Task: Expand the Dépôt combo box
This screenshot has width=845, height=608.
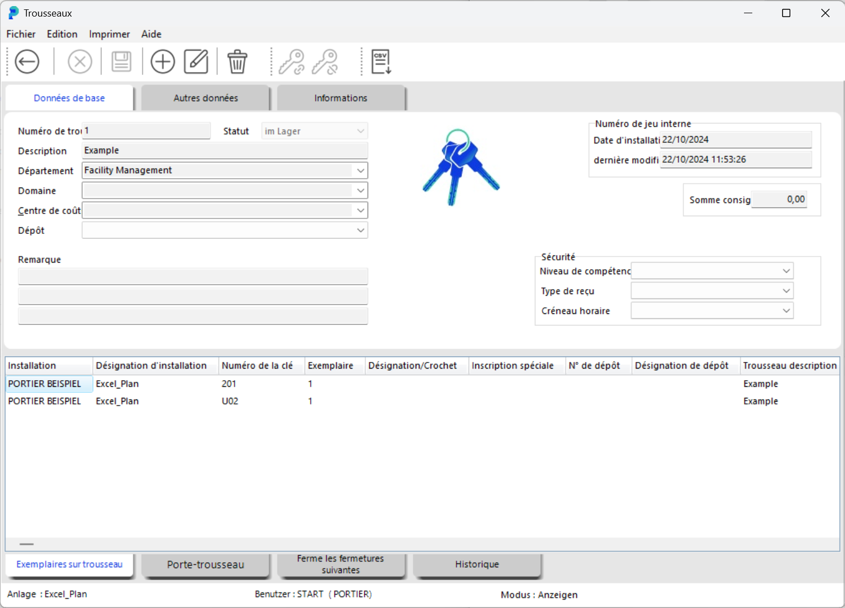Action: point(360,230)
